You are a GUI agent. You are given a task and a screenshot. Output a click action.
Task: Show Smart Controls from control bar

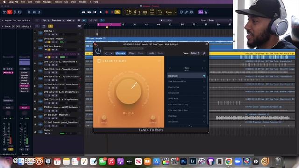click(29, 12)
